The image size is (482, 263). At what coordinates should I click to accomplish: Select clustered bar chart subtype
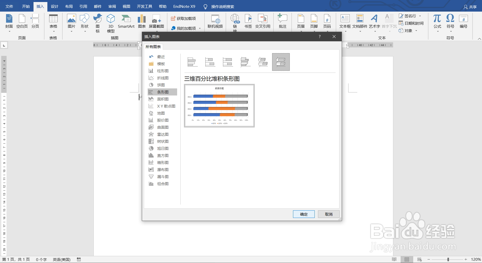193,62
